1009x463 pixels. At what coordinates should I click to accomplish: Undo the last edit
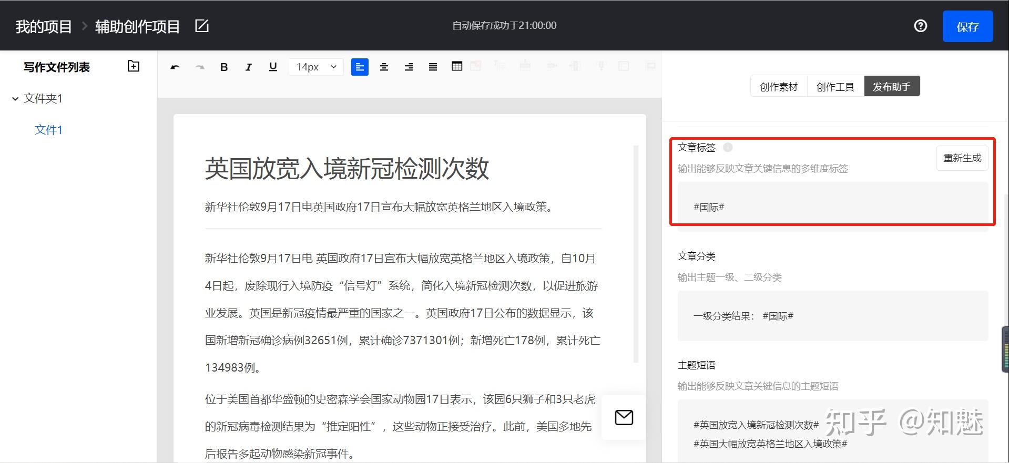175,67
